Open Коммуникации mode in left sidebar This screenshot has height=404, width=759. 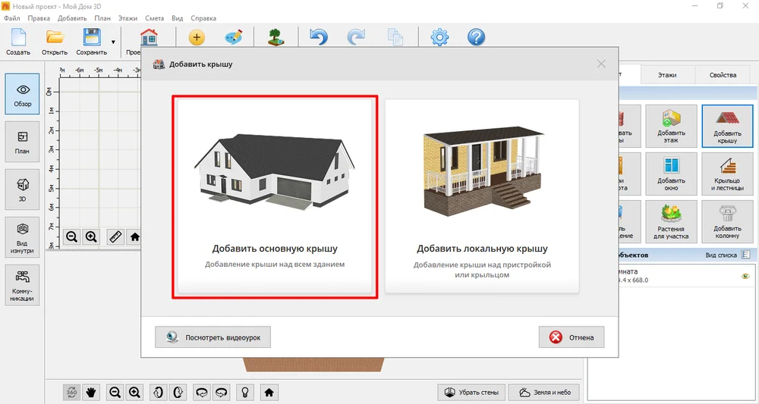22,285
